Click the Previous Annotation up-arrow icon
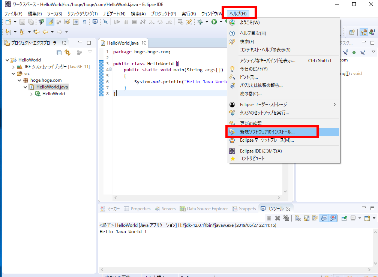Viewport: 378px width, 277px height. 22,32
